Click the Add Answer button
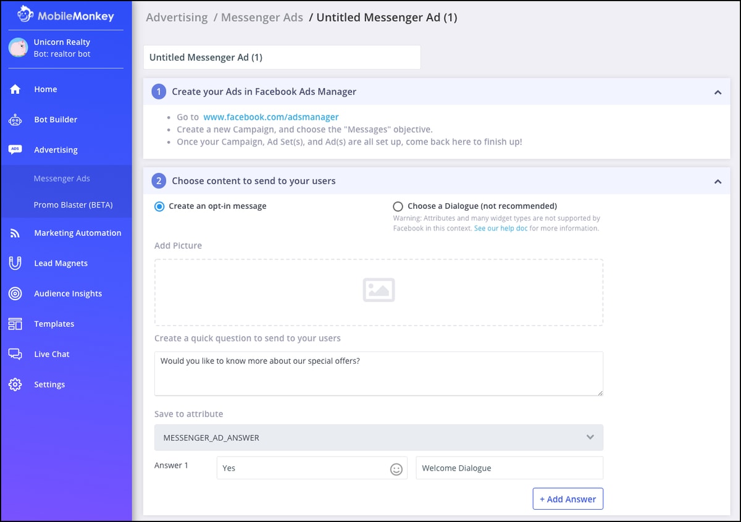Screen dimensions: 741x522 coord(567,499)
